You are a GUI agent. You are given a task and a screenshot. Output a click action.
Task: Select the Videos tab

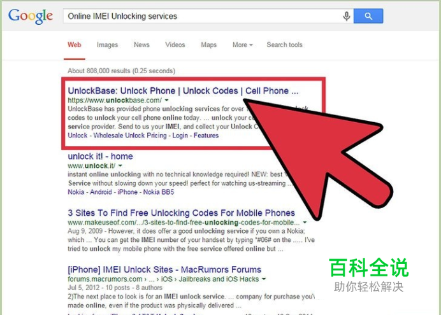click(x=175, y=45)
